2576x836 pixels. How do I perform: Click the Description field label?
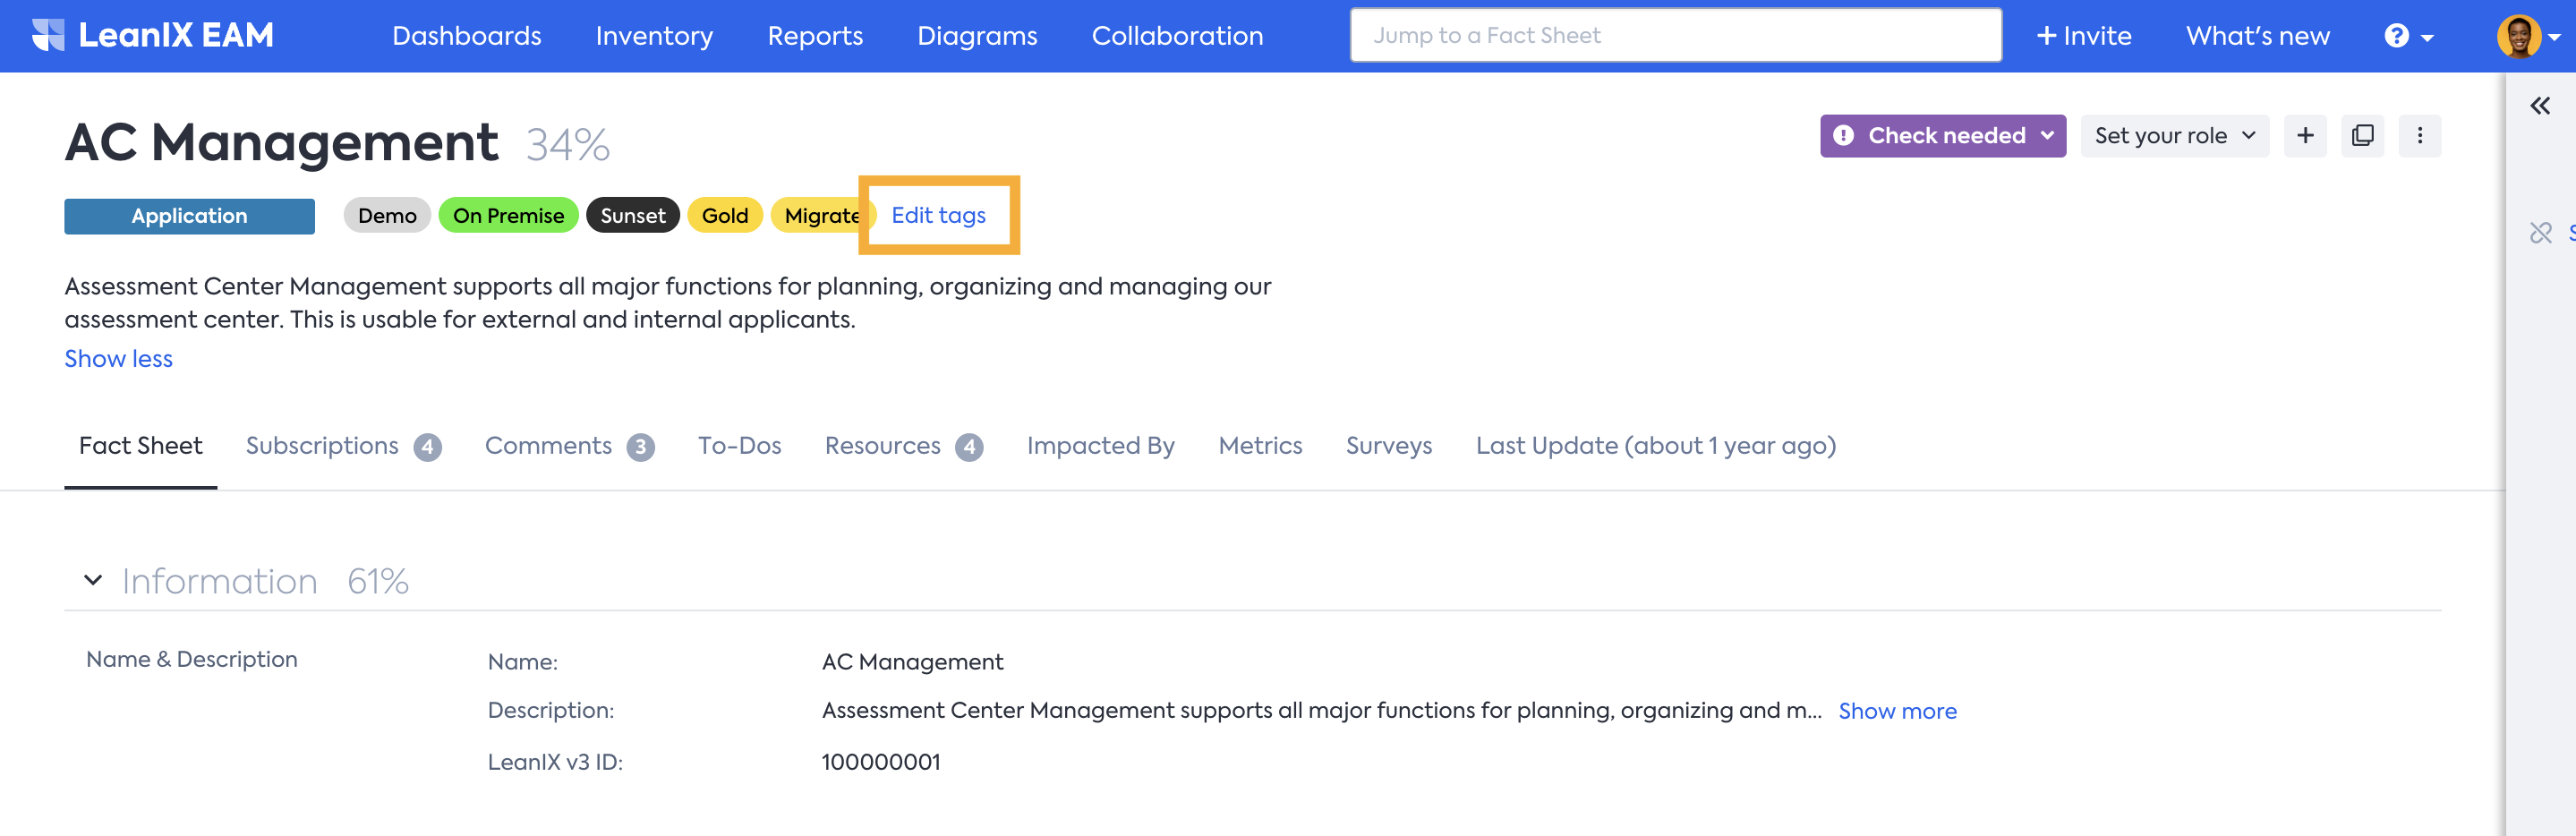click(x=551, y=711)
